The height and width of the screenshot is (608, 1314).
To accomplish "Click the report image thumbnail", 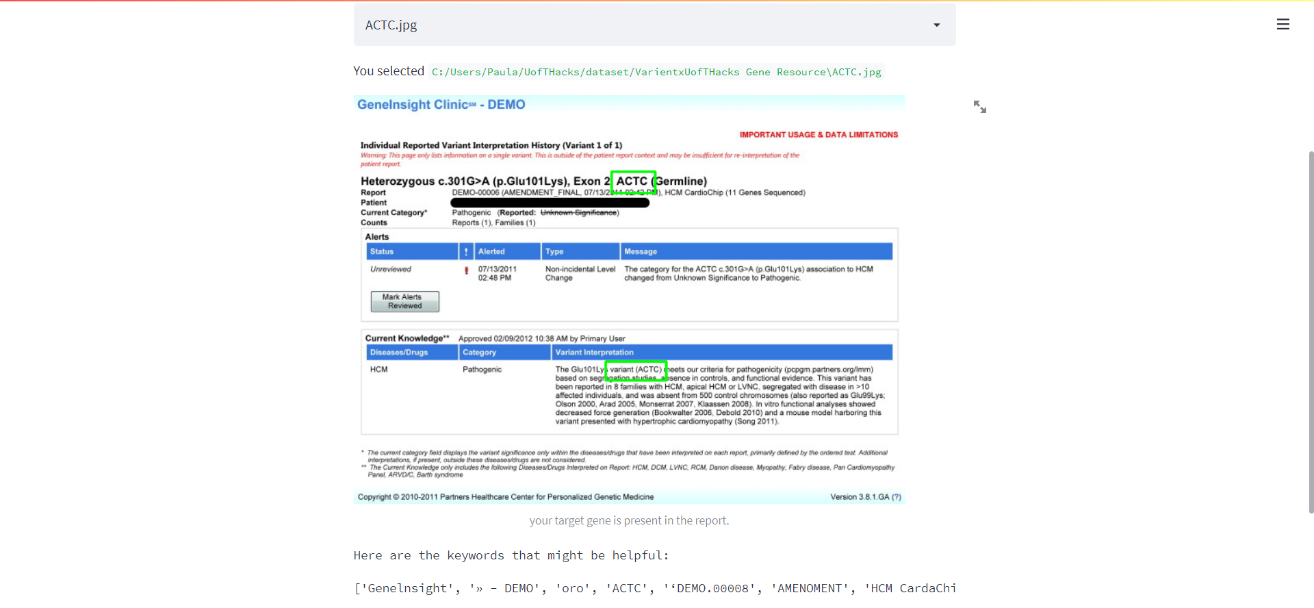I will [629, 300].
